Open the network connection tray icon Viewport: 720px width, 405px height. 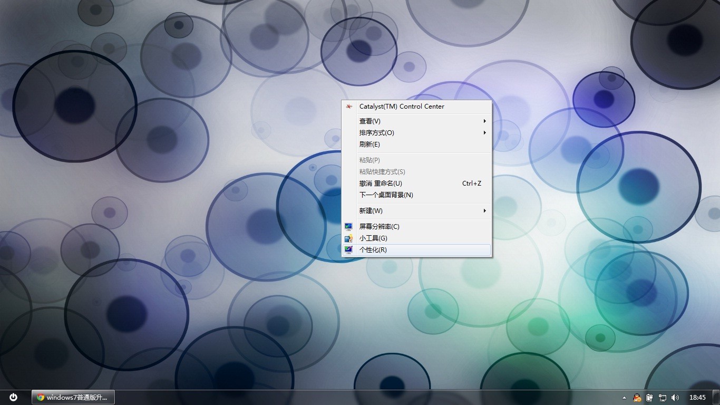pyautogui.click(x=663, y=398)
